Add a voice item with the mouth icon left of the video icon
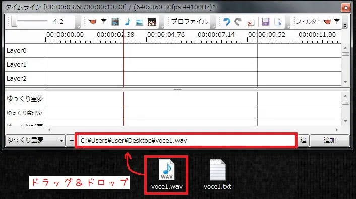Screen dimensions: 356x199 click(92, 22)
